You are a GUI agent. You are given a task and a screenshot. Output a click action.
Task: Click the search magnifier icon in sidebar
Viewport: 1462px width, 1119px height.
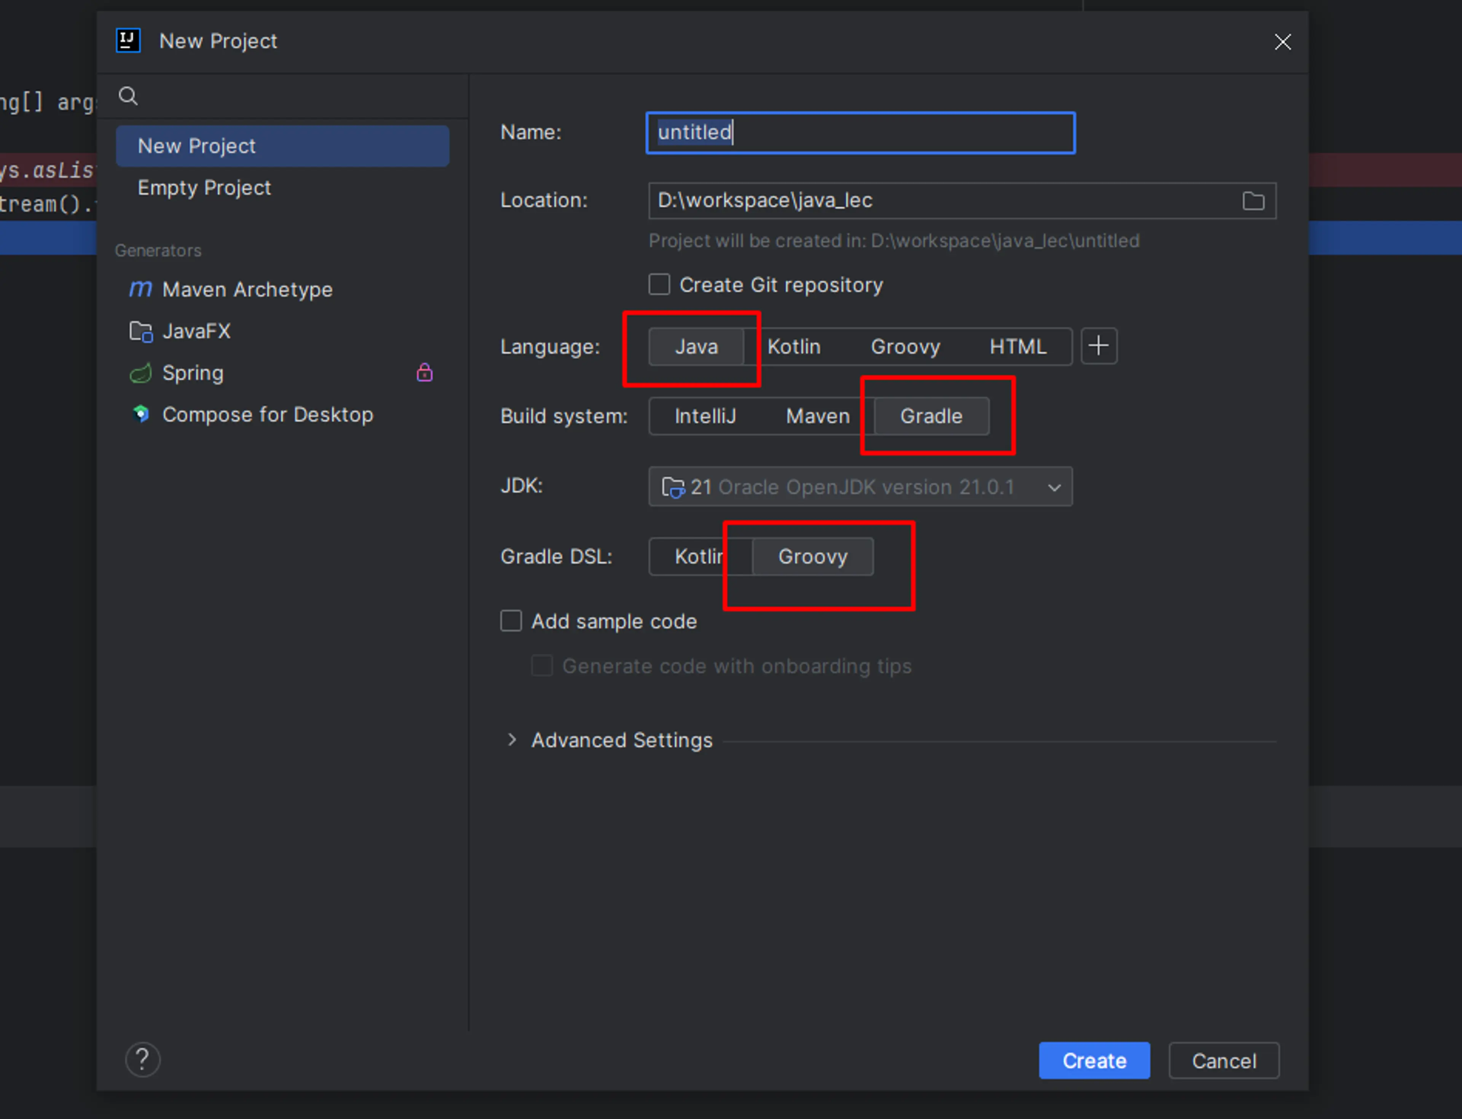click(x=128, y=97)
